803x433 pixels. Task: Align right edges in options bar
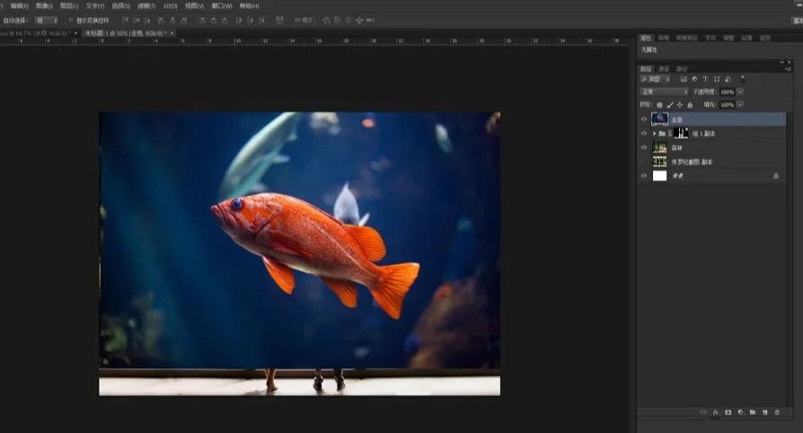[184, 20]
